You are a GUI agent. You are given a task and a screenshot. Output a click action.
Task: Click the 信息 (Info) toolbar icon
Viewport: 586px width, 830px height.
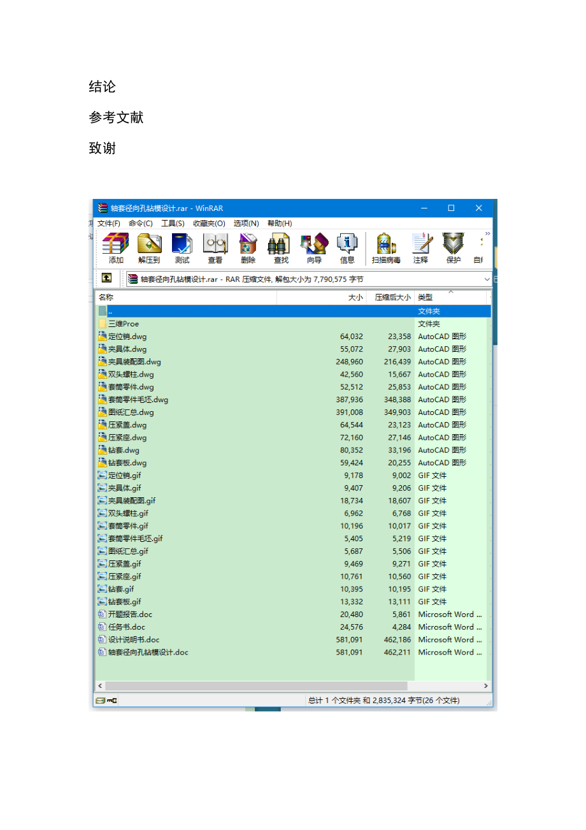pos(347,247)
